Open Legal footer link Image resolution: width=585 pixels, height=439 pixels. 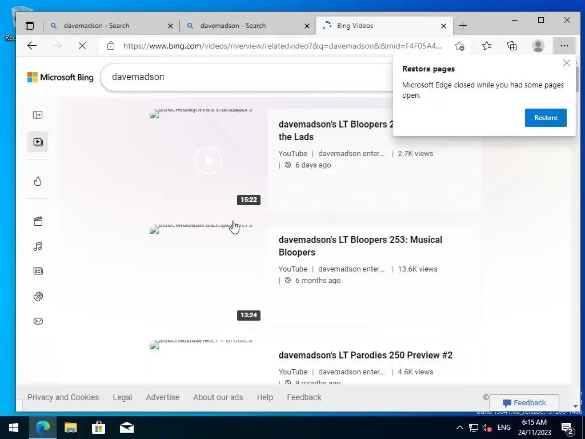[x=122, y=397]
